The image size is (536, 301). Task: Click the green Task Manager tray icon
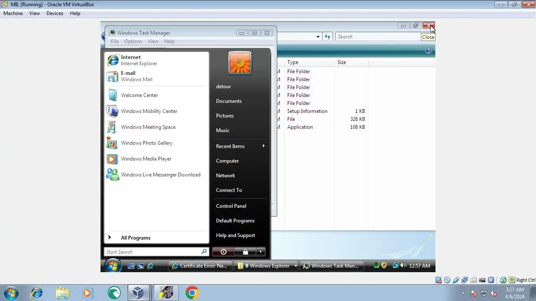point(376,265)
